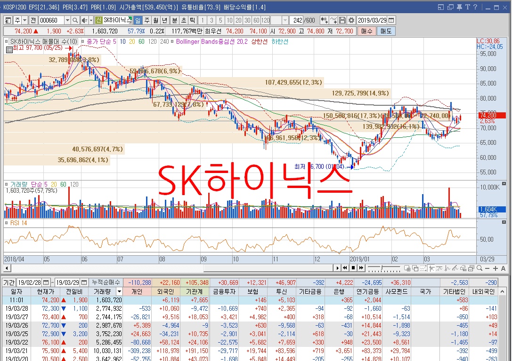
Task: Click the stock code field 000660
Action: click(x=51, y=20)
